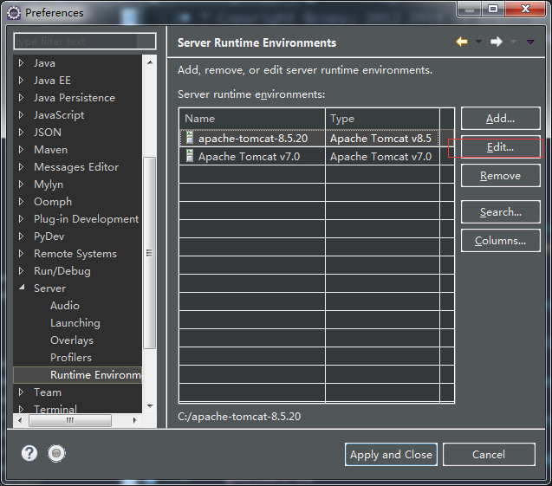Expand the Plug-in Development node
552x486 pixels.
[21, 219]
